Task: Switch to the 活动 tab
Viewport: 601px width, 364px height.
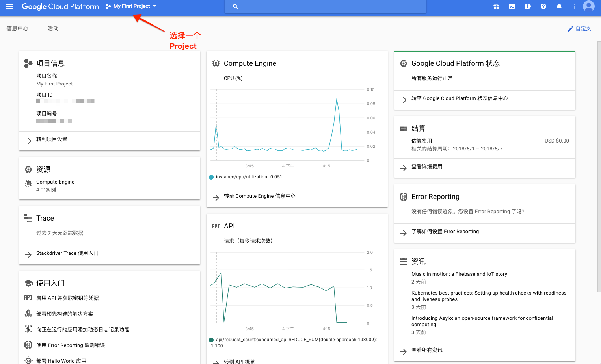Action: click(x=53, y=28)
